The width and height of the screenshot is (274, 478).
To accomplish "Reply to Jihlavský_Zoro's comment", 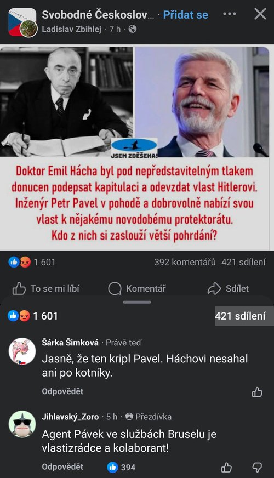I will click(62, 466).
